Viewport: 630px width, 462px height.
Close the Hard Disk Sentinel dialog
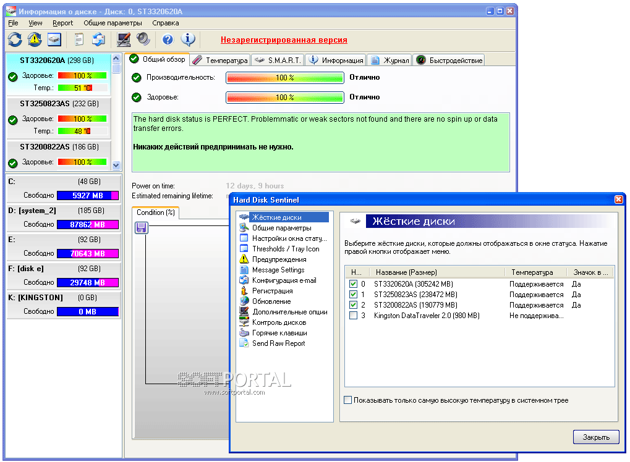click(618, 199)
